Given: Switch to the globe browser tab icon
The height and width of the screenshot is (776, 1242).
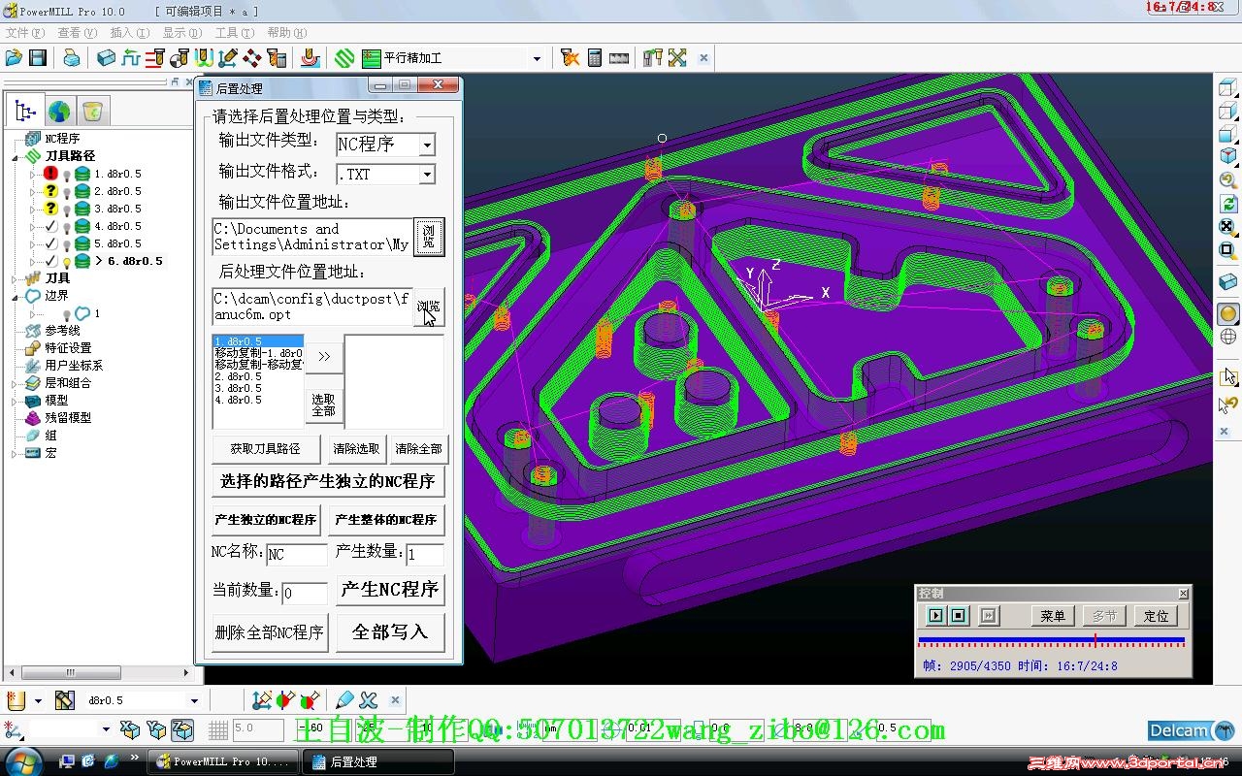Looking at the screenshot, I should [x=59, y=112].
